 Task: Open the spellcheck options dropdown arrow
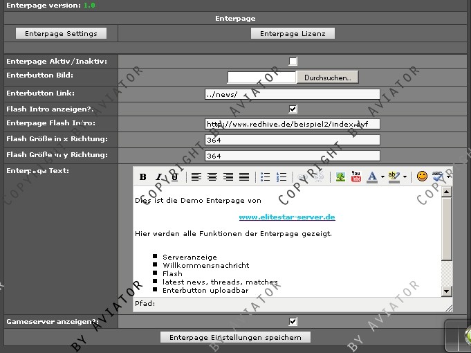point(449,177)
